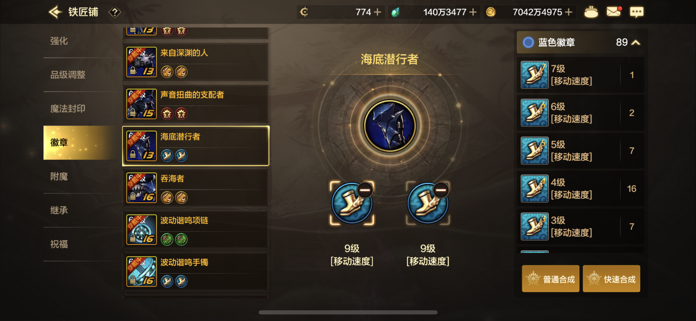Add more gold coins with plus

(x=569, y=12)
